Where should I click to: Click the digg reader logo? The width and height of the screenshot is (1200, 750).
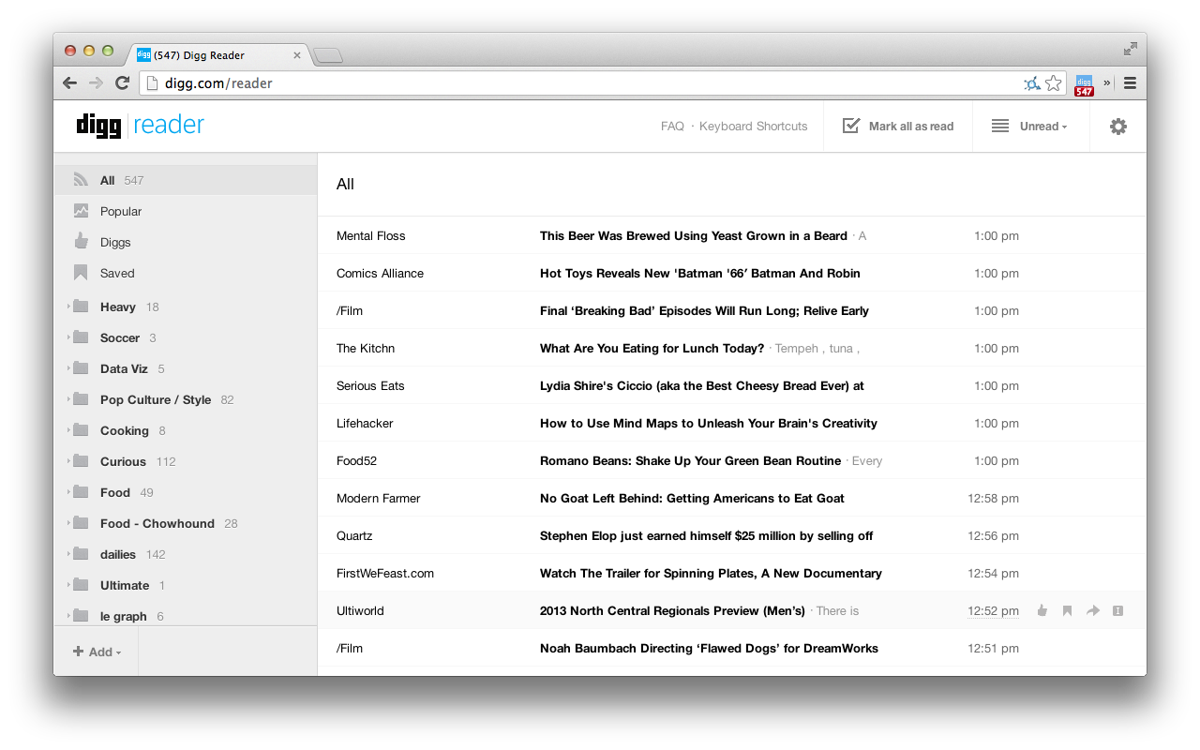pos(140,126)
